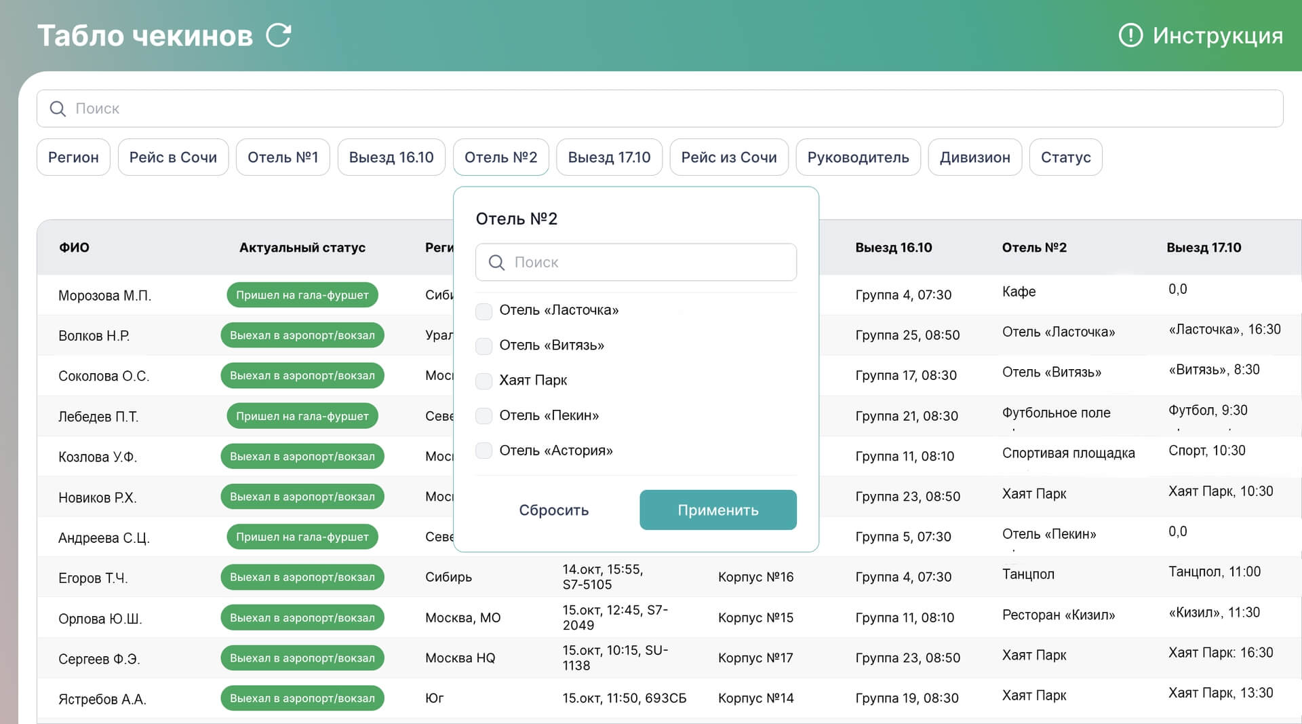
Task: Click the magnifier icon in the Отель №2 popup search
Action: pos(496,263)
